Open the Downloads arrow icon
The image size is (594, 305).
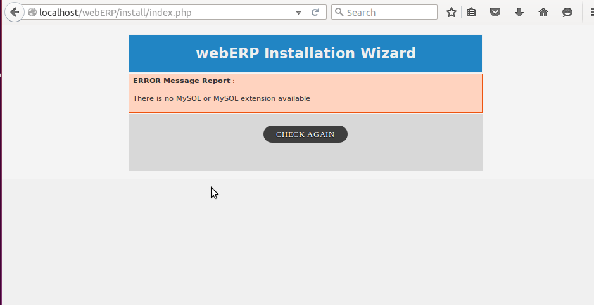coord(519,12)
